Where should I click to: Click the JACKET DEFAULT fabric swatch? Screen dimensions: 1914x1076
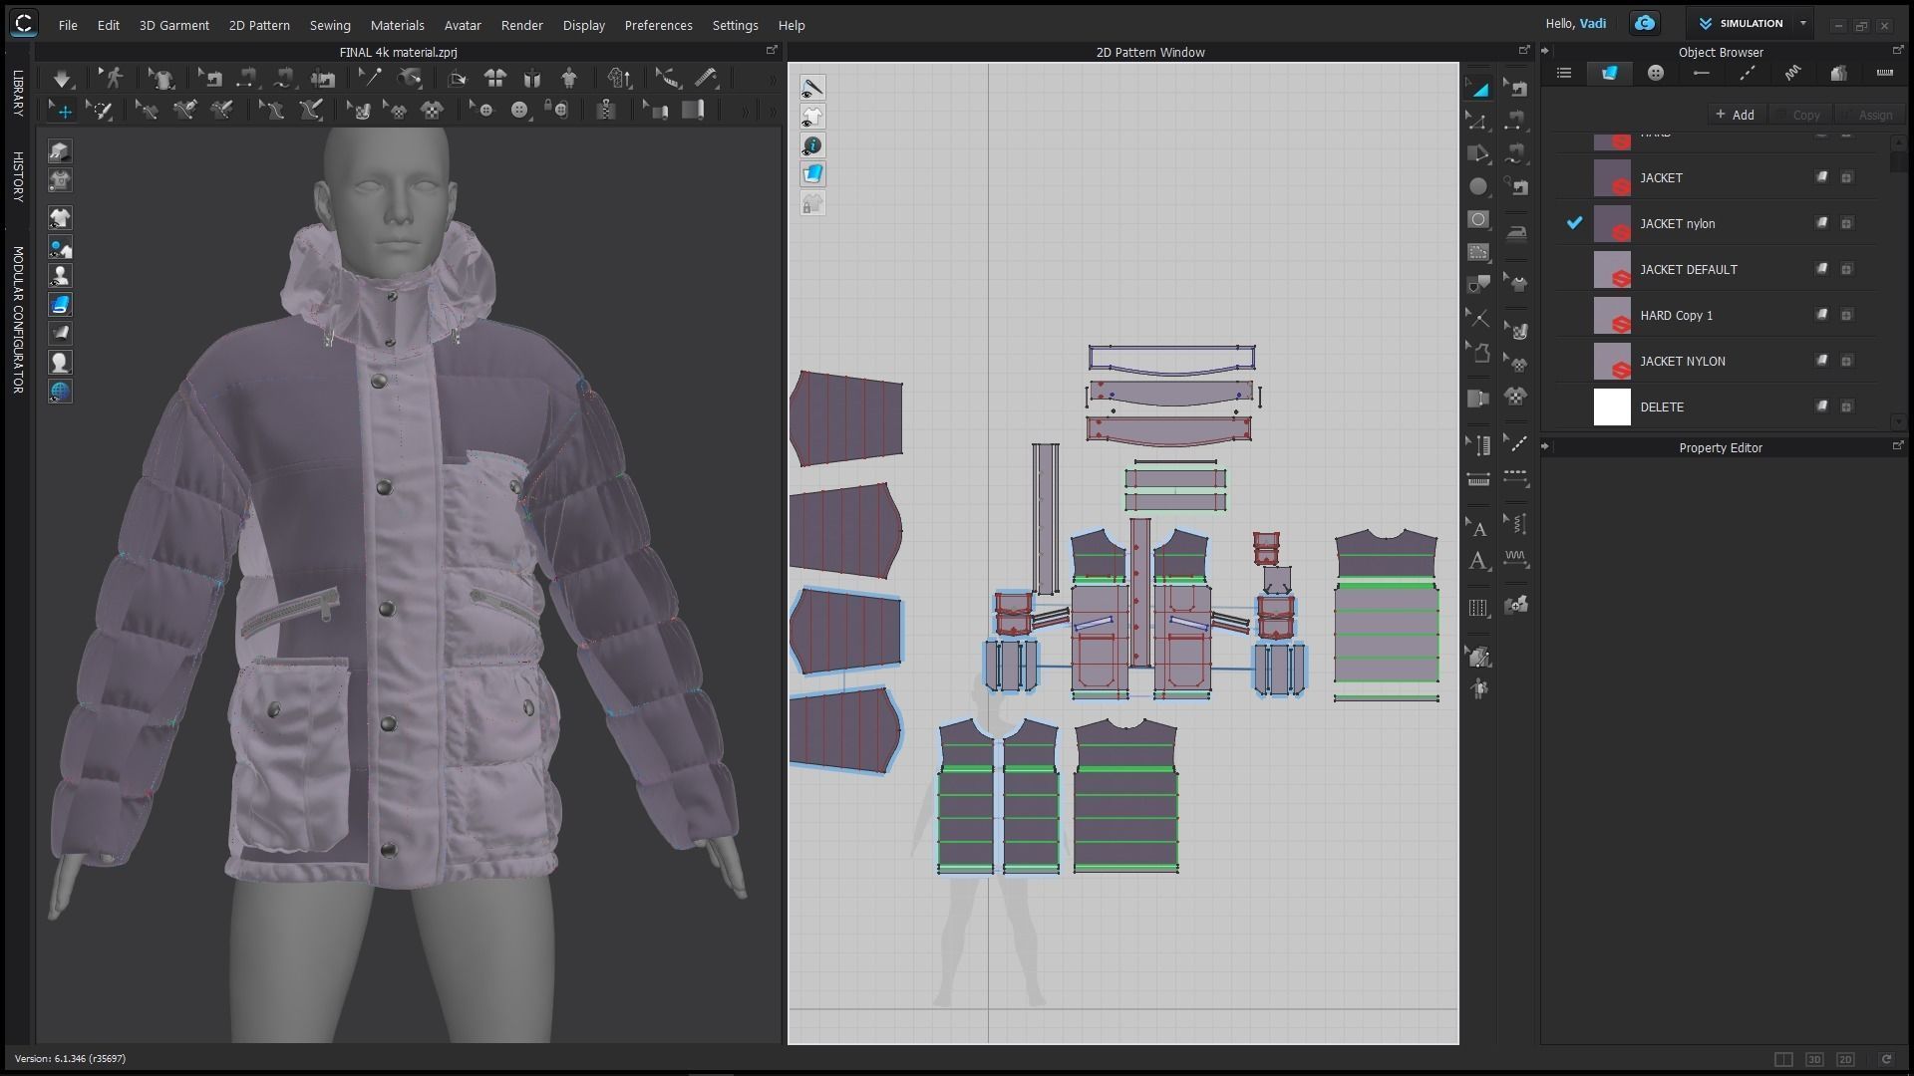1612,269
